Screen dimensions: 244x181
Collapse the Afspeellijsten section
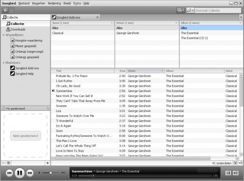[3, 35]
